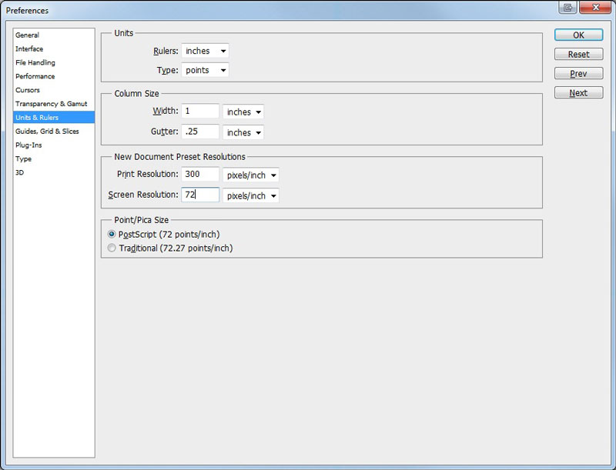Image resolution: width=616 pixels, height=470 pixels.
Task: Click the Print Resolution input field
Action: pyautogui.click(x=200, y=175)
